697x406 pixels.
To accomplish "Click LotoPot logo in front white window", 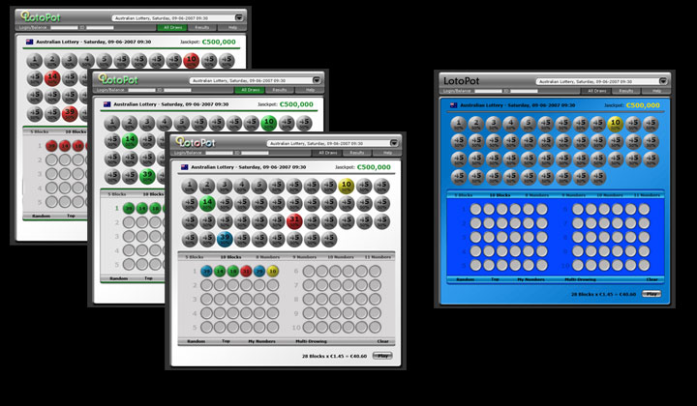I will [x=196, y=142].
